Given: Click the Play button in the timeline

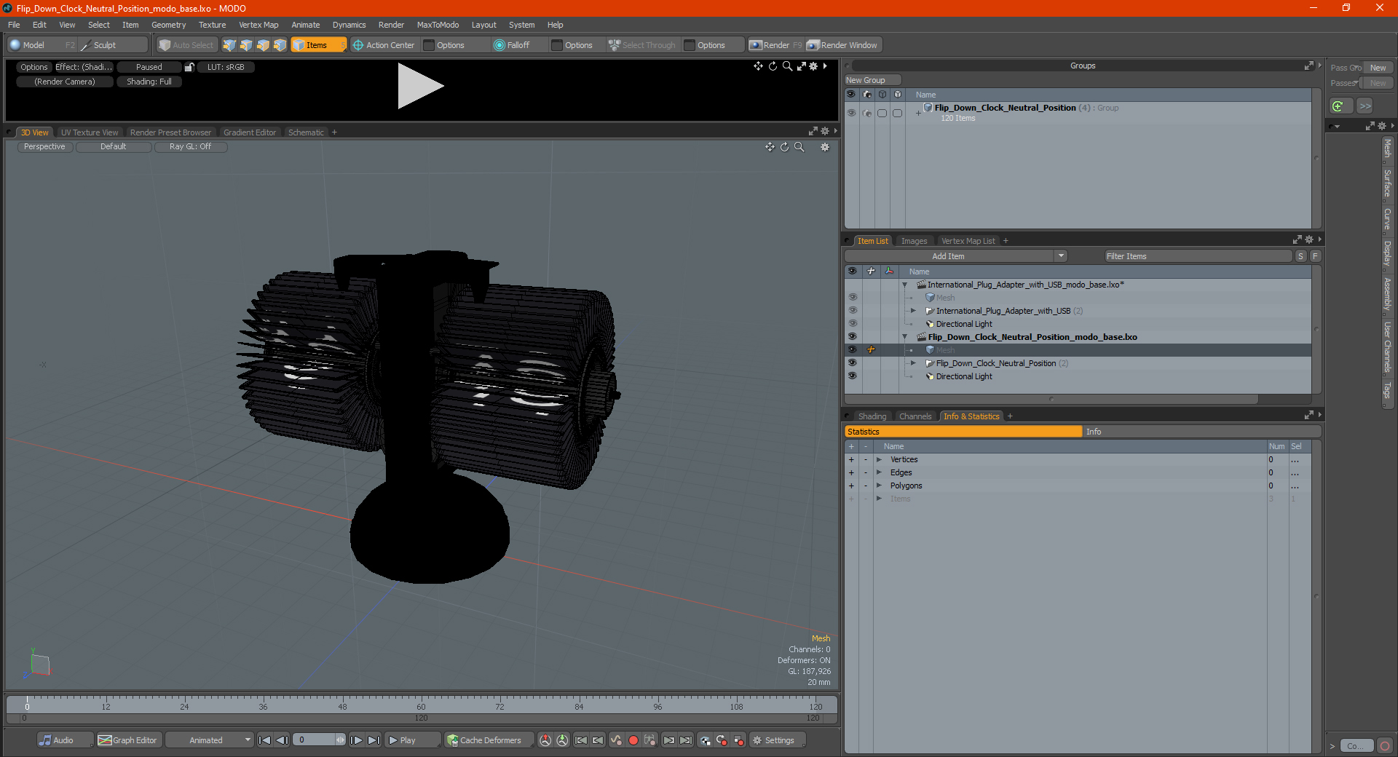Looking at the screenshot, I should tap(412, 740).
